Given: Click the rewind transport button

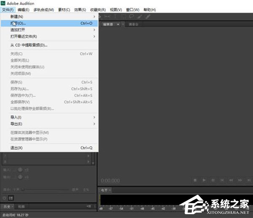Looking at the screenshot, I should [231, 180].
